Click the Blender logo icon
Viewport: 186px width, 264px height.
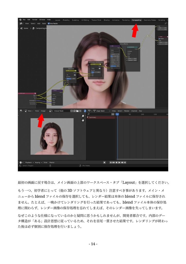20,20
